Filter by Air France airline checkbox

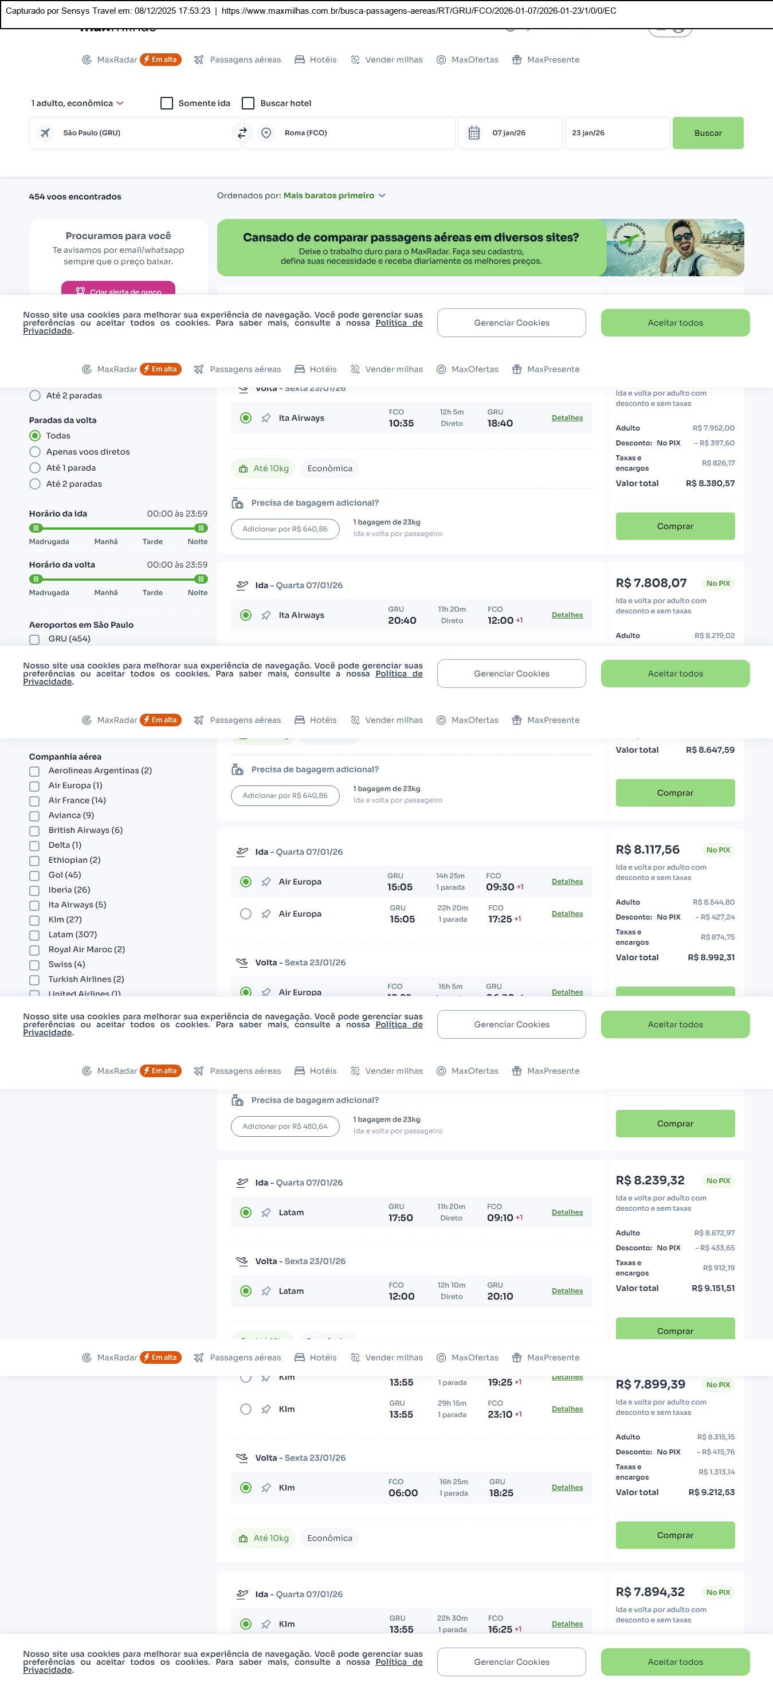click(x=35, y=801)
